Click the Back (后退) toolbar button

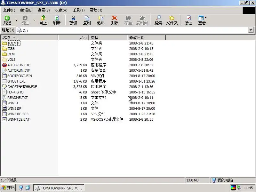tap(7, 20)
